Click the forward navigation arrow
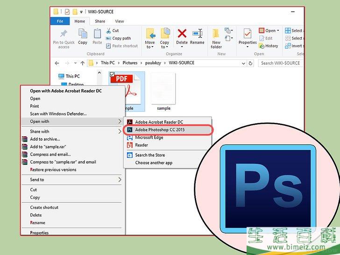The width and height of the screenshot is (340, 255). 67,63
